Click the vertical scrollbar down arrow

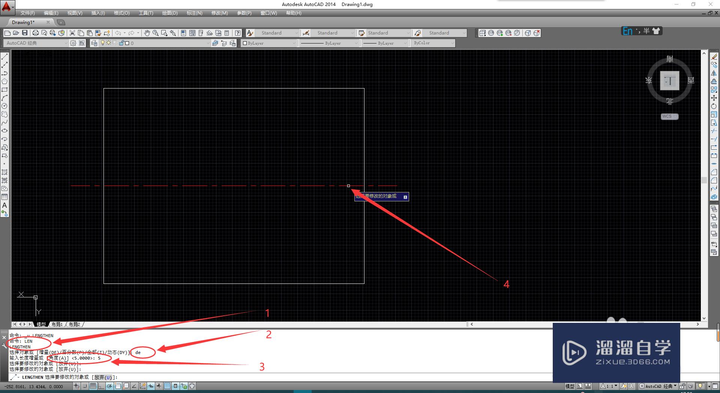(x=704, y=318)
